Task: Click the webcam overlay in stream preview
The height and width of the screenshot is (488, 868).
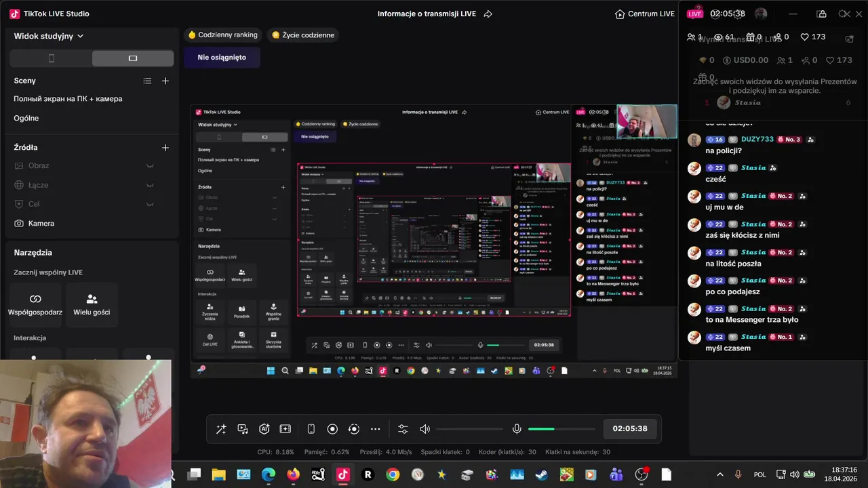Action: (646, 121)
